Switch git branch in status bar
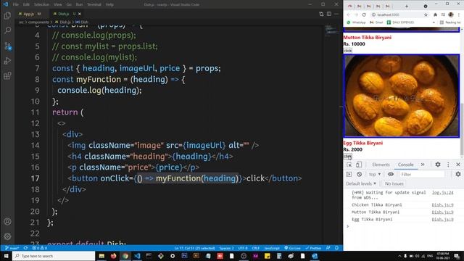 click(12, 248)
